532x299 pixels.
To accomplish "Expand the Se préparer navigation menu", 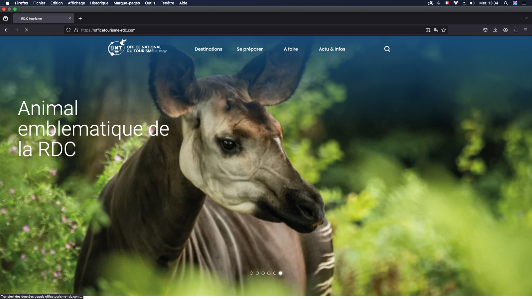I will (x=250, y=49).
